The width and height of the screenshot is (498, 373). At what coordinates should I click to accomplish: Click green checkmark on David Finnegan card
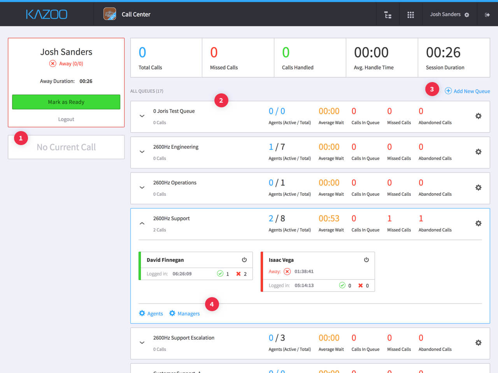coord(220,273)
